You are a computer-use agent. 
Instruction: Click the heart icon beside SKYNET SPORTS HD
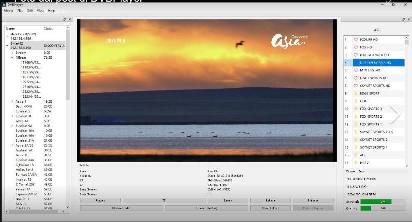click(355, 86)
